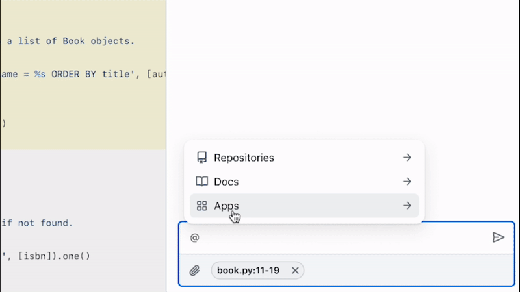Expand the Docs submenu arrow
The height and width of the screenshot is (292, 520).
click(x=407, y=182)
